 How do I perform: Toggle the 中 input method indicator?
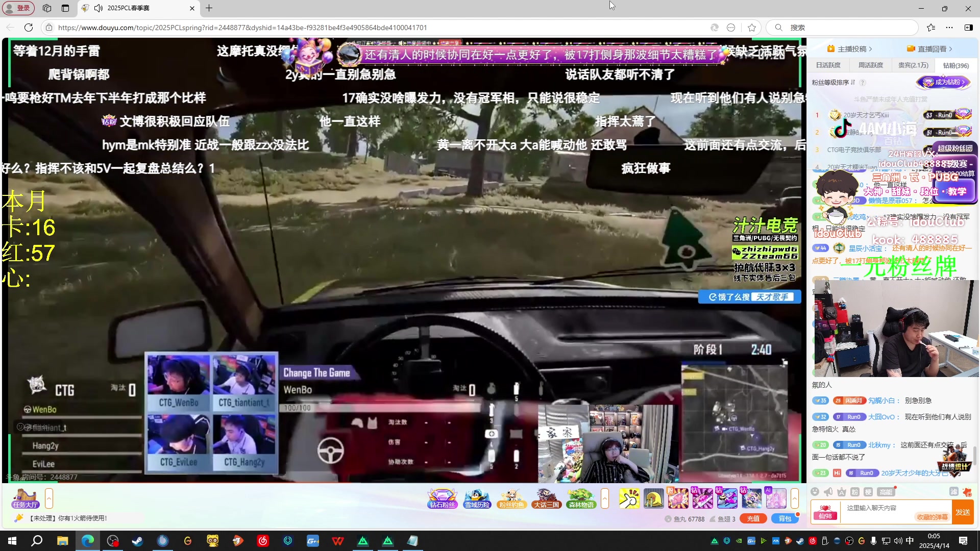pos(910,541)
